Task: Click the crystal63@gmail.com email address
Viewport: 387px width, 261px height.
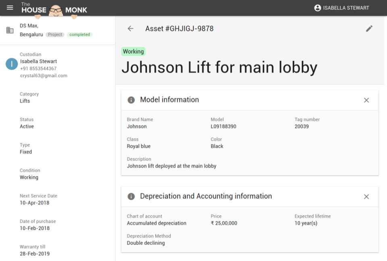Action: click(x=44, y=75)
